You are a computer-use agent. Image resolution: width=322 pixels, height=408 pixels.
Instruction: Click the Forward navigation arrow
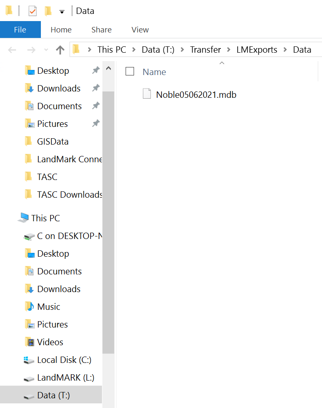point(31,50)
